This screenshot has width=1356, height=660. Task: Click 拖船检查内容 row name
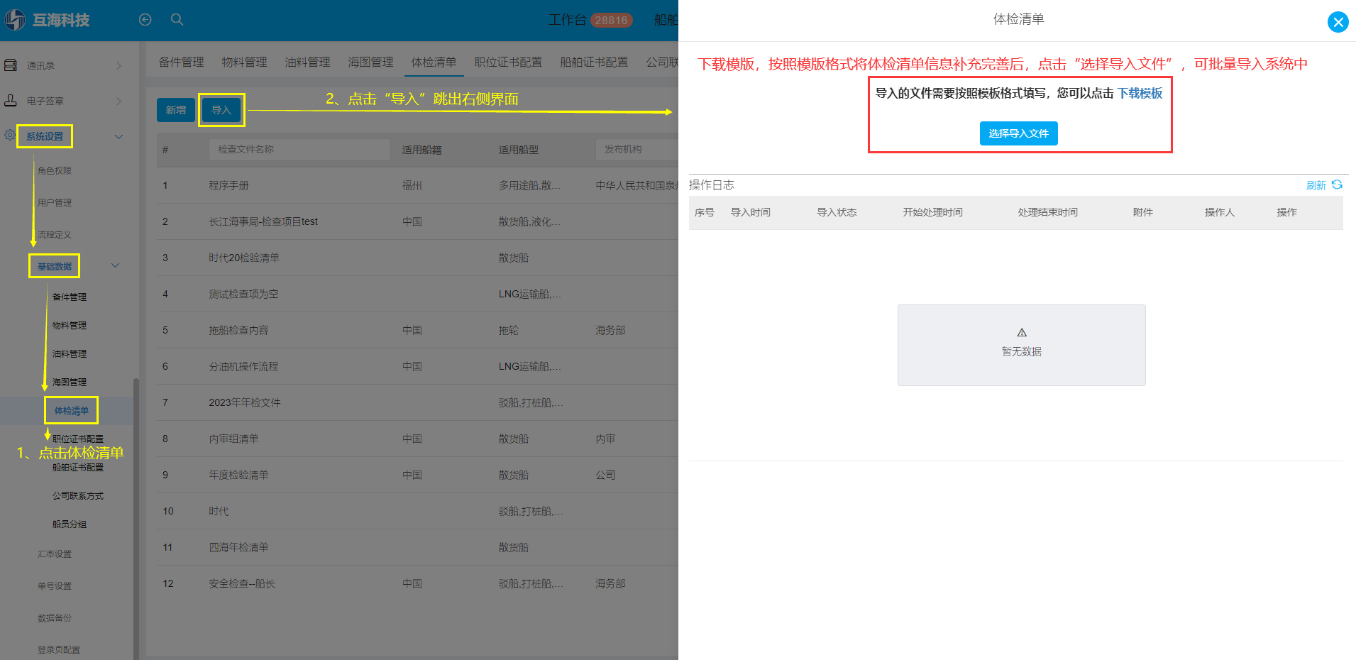click(238, 330)
